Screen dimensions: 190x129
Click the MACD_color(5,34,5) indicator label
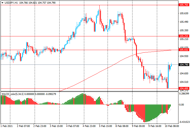[x=13, y=94]
